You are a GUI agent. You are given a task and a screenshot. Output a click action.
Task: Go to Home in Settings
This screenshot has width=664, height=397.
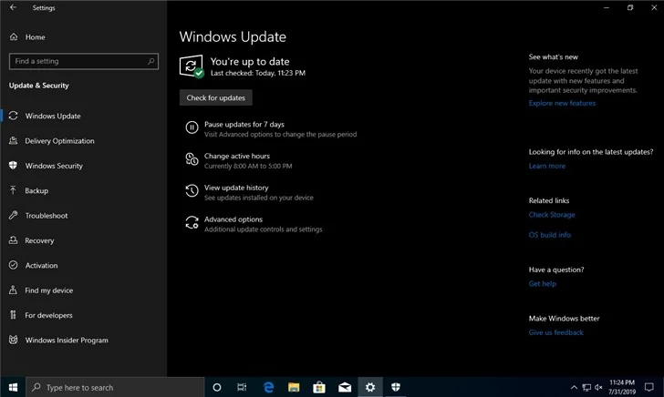36,37
